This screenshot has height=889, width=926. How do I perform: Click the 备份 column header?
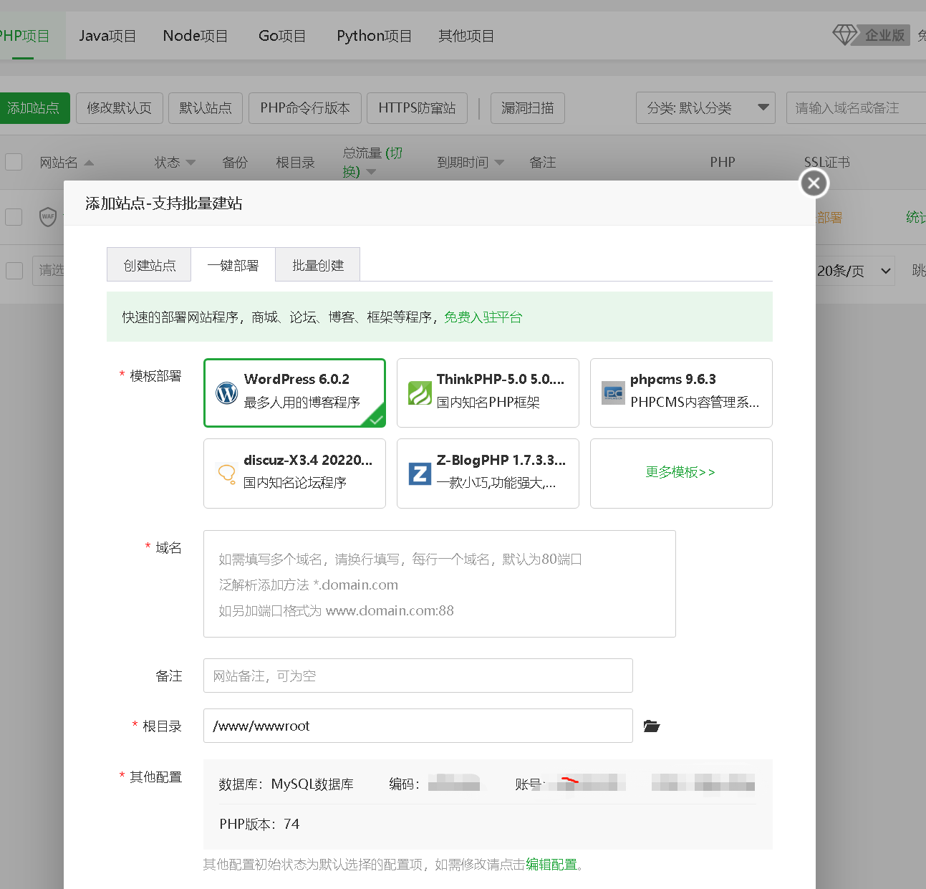[x=235, y=163]
